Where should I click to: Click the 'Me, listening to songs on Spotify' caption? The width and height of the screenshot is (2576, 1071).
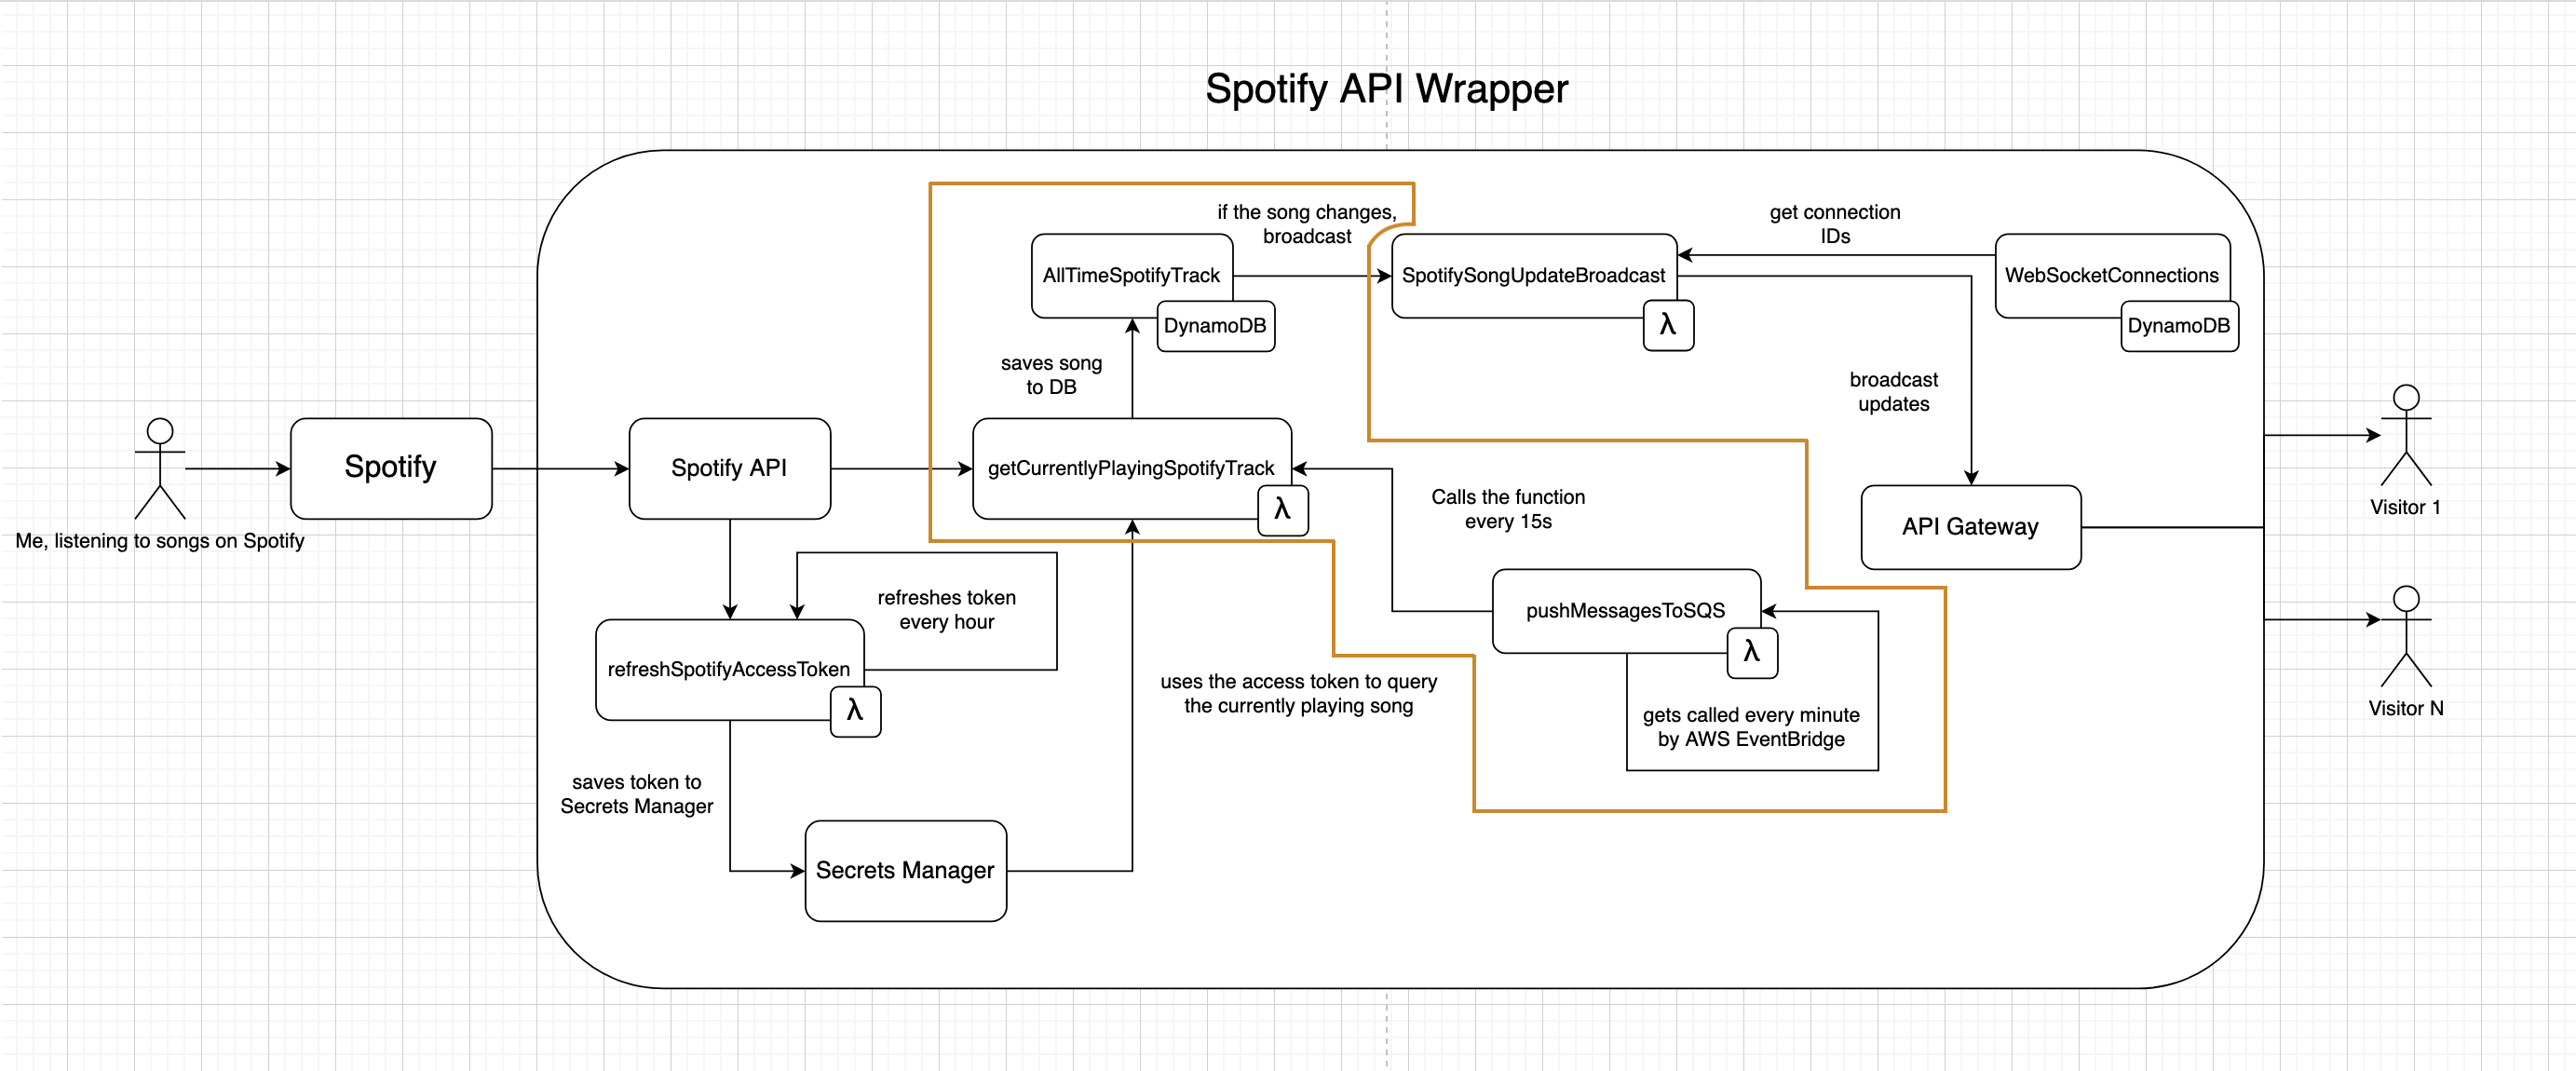[160, 541]
